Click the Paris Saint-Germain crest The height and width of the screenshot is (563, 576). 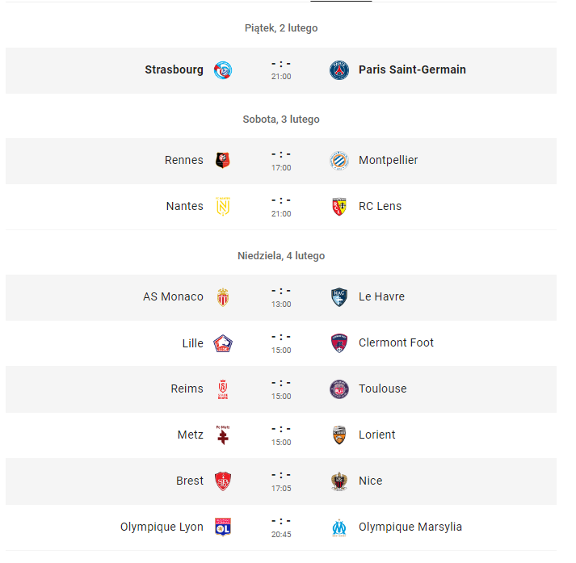coord(339,70)
